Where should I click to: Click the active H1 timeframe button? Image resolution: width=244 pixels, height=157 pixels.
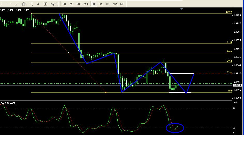click(x=93, y=4)
